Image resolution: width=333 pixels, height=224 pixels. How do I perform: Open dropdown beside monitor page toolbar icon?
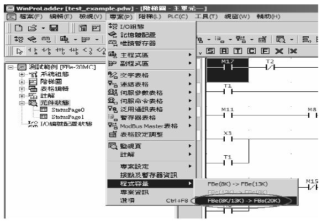coord(292,40)
